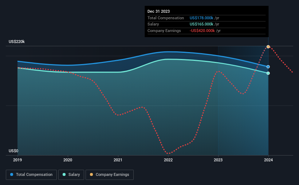The height and width of the screenshot is (185, 299).
Task: Click the blue Total Compensation data point at 2024
Action: [268, 67]
